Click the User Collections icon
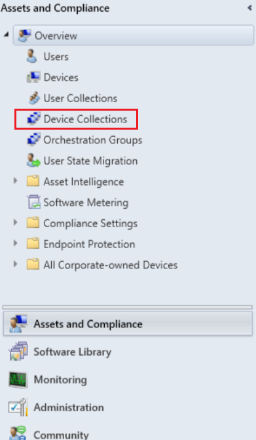This screenshot has width=256, height=440. tap(34, 98)
